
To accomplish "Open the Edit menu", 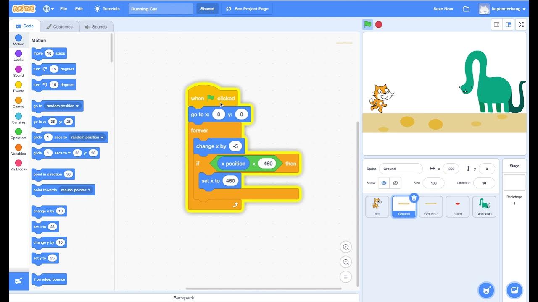I will (x=79, y=9).
